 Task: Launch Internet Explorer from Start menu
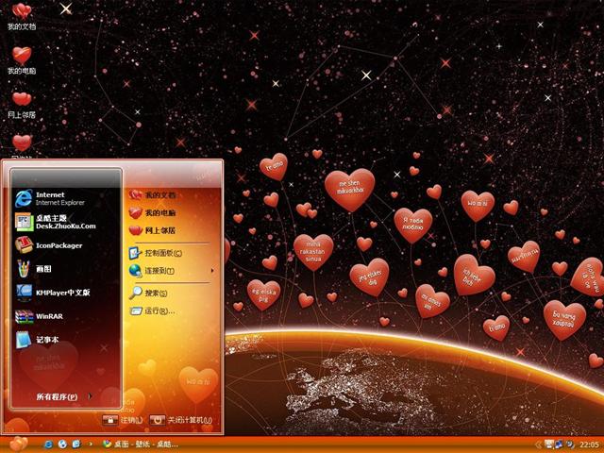(x=50, y=198)
